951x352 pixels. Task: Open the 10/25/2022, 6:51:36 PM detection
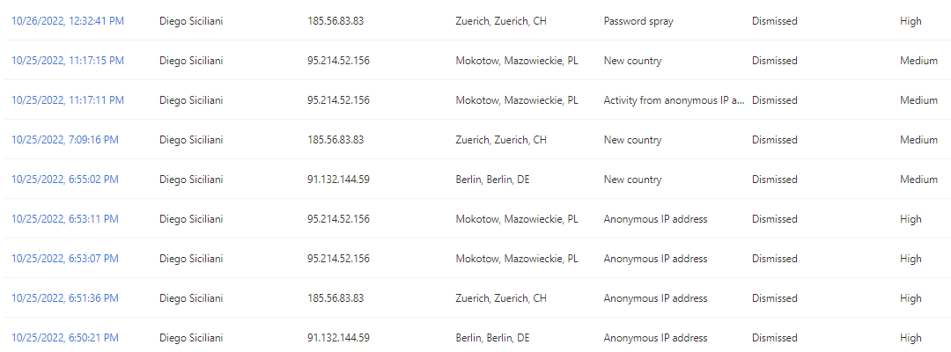pos(64,298)
